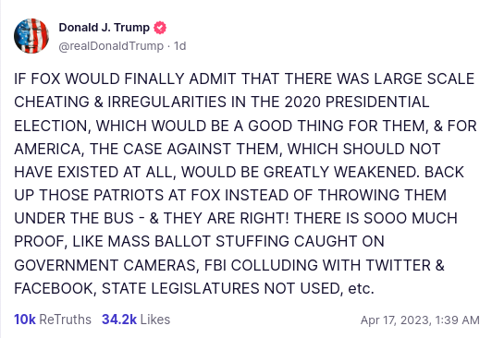Click the 1:39 AM time text
Screen dimensions: 492x338
coord(458,320)
